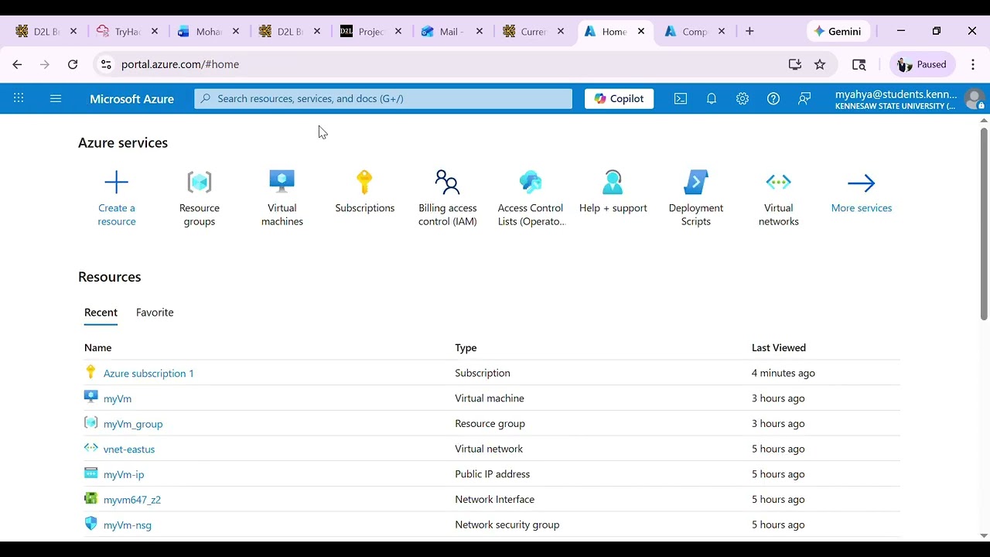
Task: Click the Create a resource plus icon
Action: (x=117, y=183)
